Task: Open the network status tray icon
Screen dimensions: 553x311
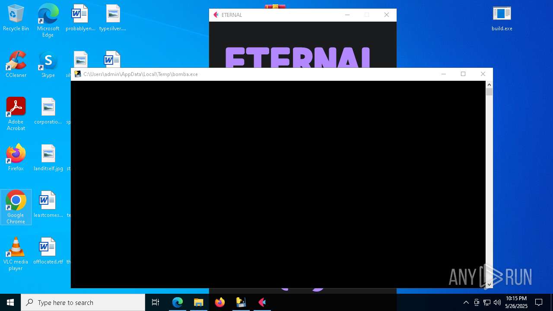Action: [x=487, y=302]
